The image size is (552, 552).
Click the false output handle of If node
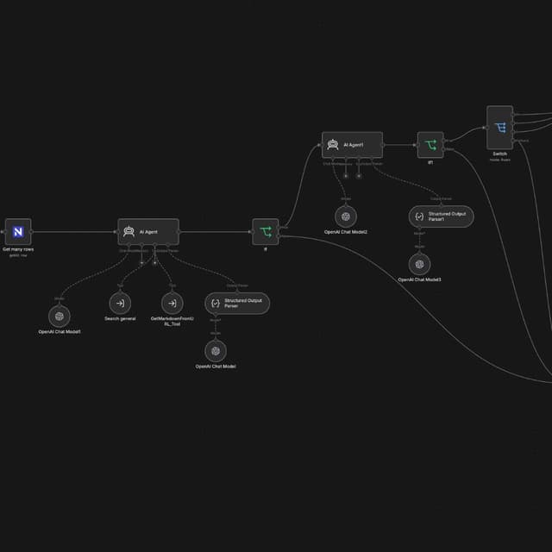coord(279,236)
